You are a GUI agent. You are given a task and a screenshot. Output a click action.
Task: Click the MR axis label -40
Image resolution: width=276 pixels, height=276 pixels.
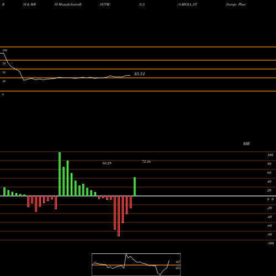pyautogui.click(x=269, y=217)
